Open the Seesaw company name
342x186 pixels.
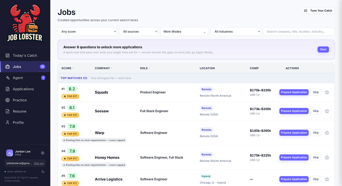tap(102, 111)
